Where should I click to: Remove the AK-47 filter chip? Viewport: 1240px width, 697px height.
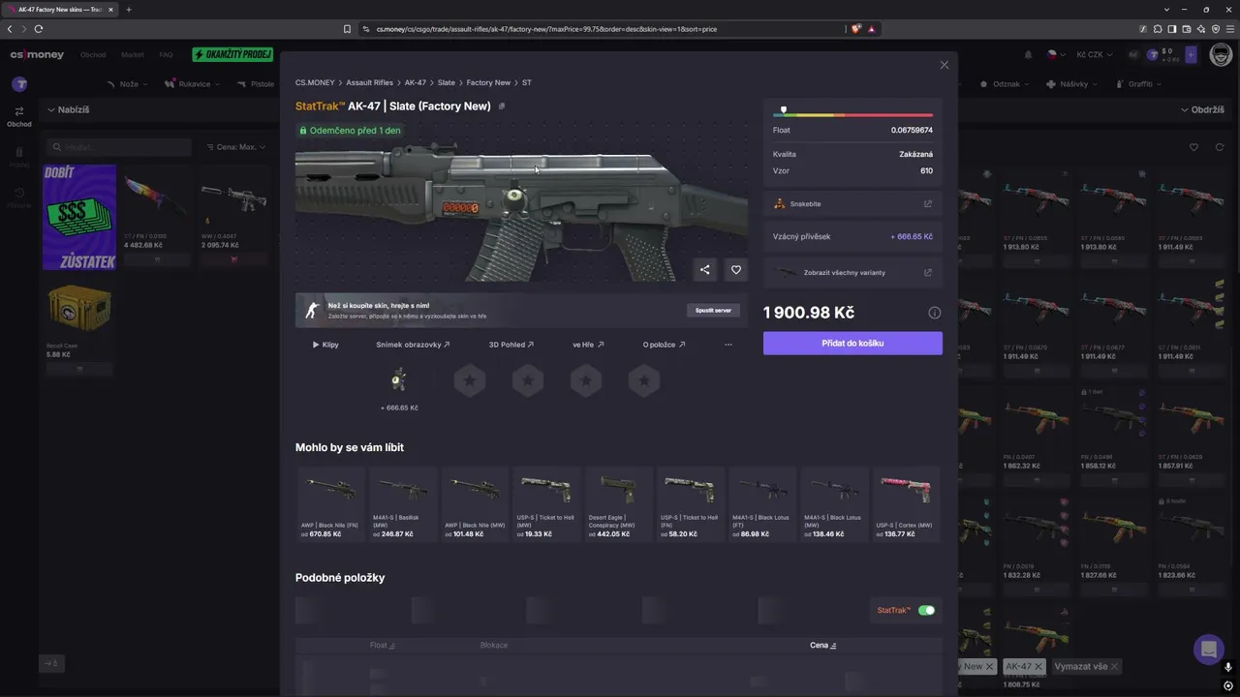1038,667
